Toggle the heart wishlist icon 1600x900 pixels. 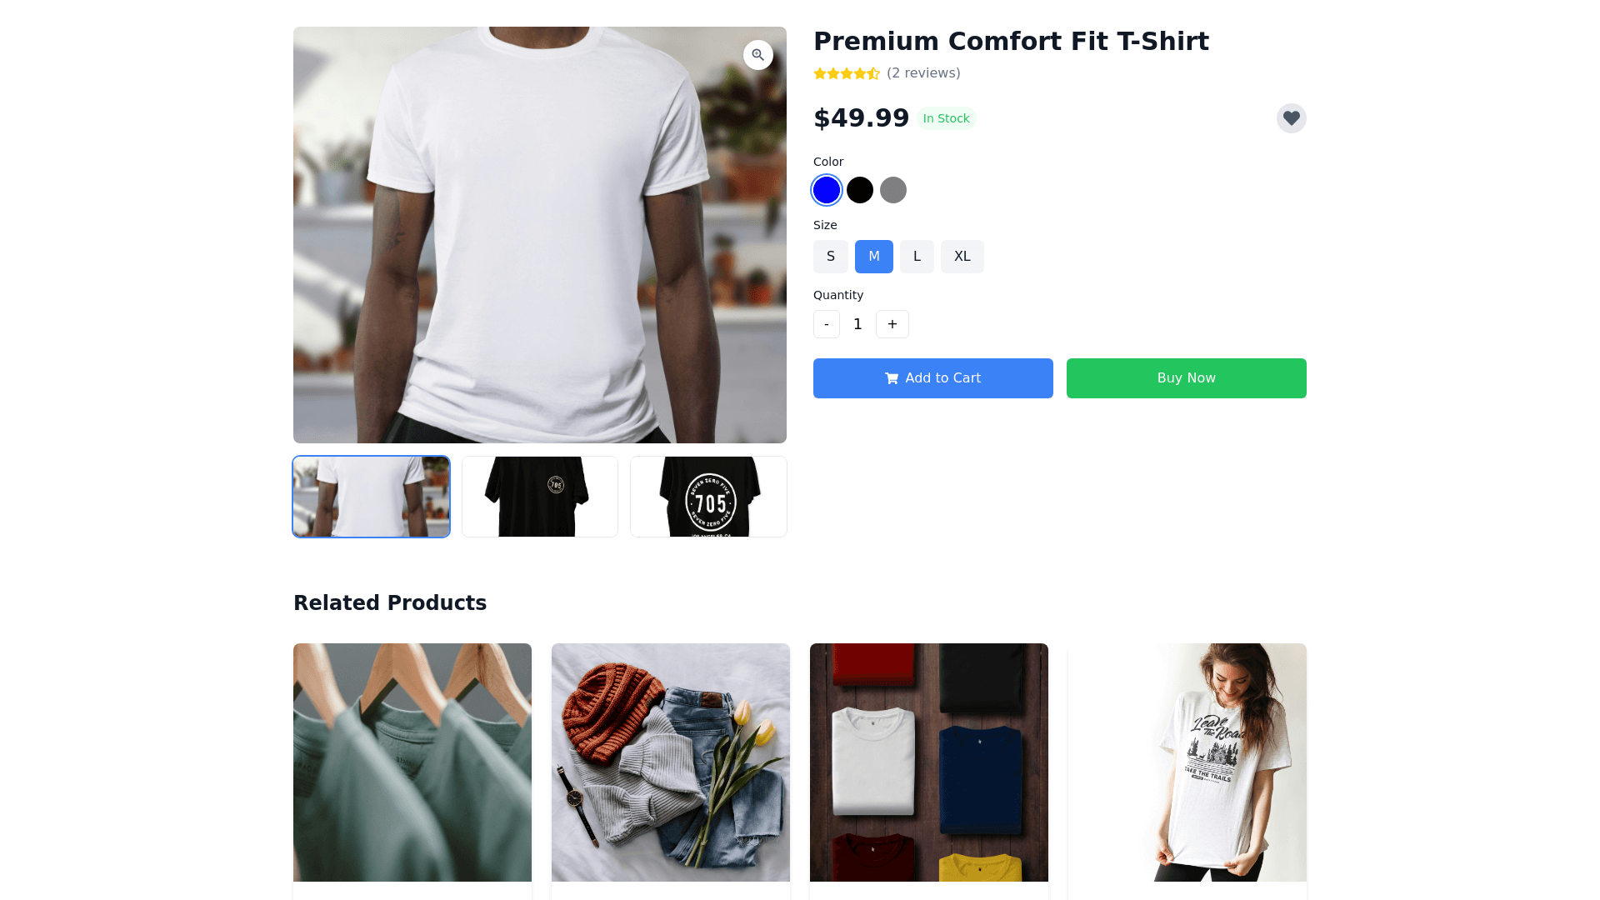(x=1291, y=118)
